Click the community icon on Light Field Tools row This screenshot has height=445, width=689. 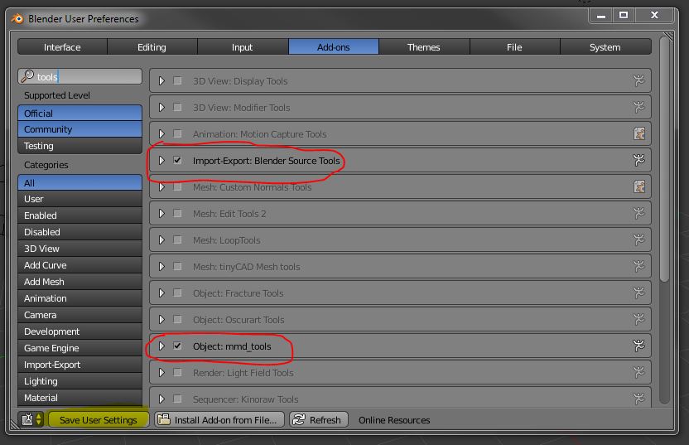click(639, 372)
